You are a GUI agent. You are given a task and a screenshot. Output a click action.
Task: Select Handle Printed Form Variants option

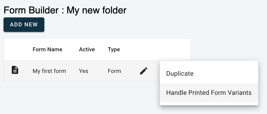pyautogui.click(x=209, y=93)
